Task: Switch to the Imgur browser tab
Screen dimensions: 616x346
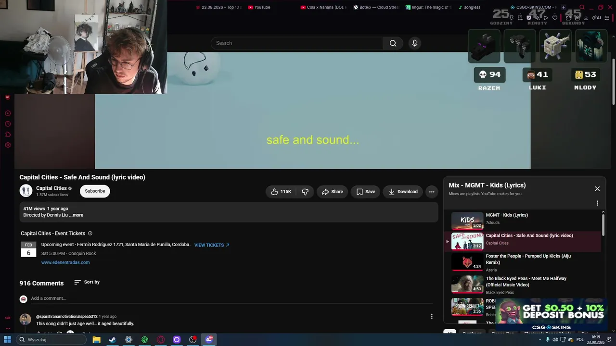Action: click(429, 7)
